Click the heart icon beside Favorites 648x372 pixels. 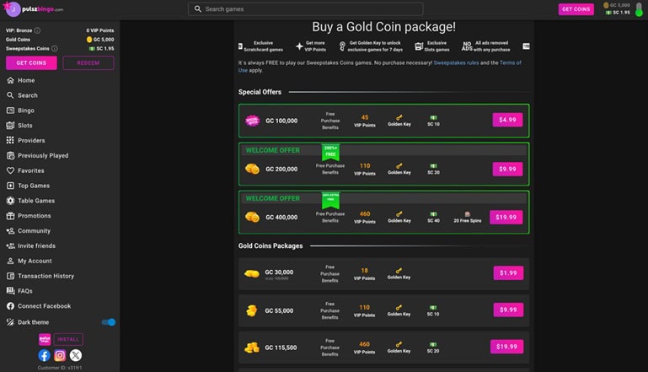10,170
